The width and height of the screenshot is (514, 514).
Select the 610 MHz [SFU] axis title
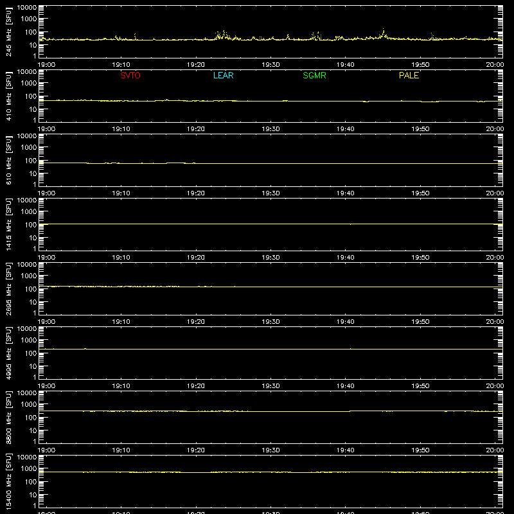tap(9, 160)
